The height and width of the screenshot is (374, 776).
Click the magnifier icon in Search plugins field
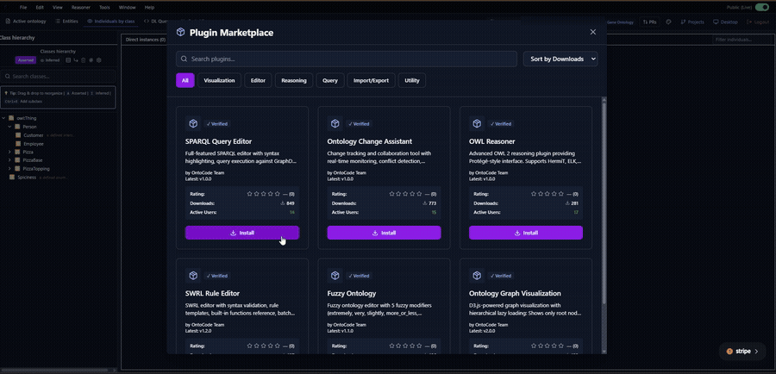pos(185,59)
